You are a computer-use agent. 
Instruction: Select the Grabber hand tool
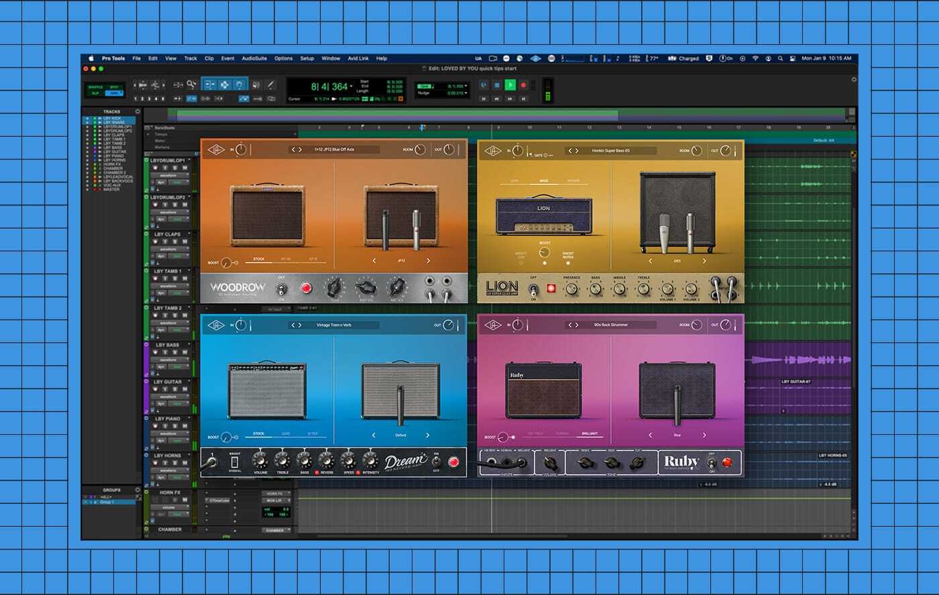(239, 84)
